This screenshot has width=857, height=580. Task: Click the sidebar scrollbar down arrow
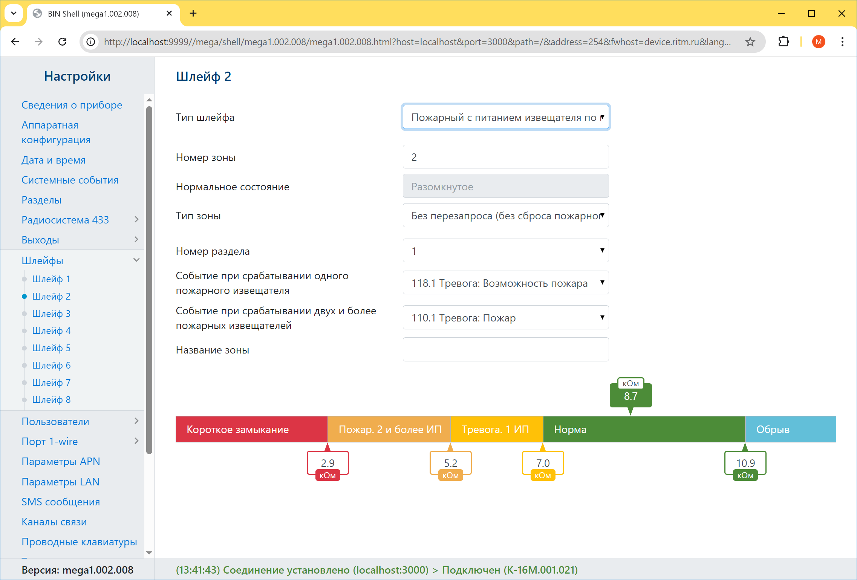[149, 553]
